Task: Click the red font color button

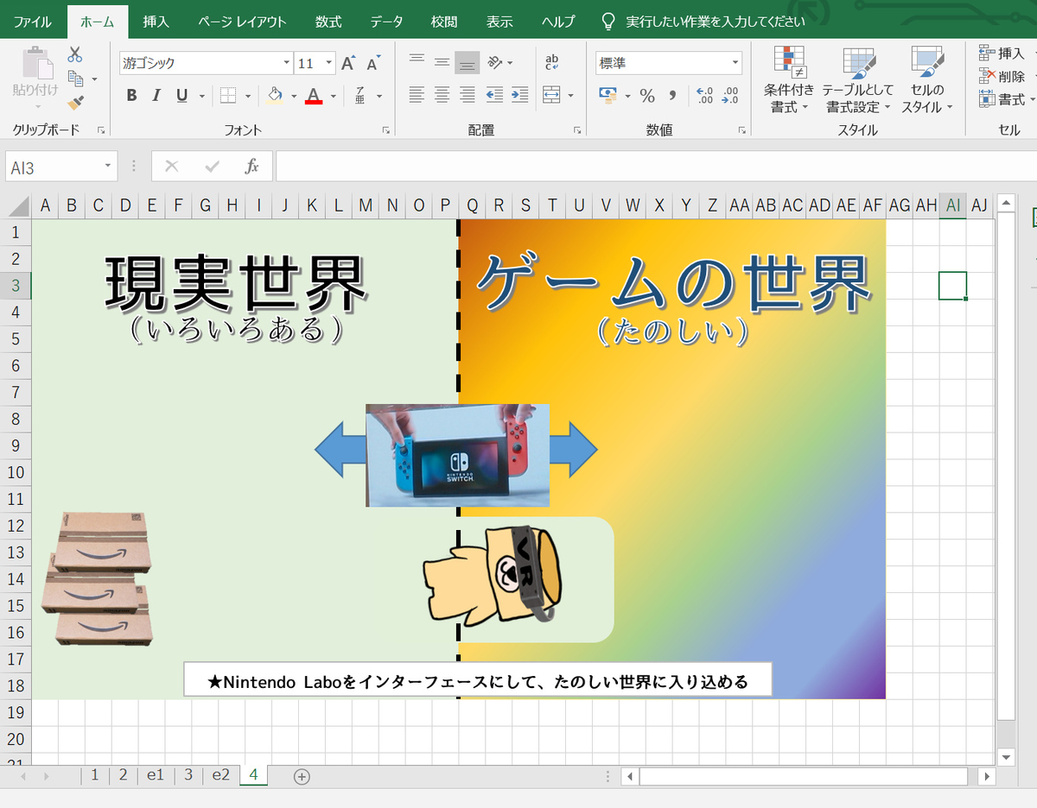Action: [314, 96]
